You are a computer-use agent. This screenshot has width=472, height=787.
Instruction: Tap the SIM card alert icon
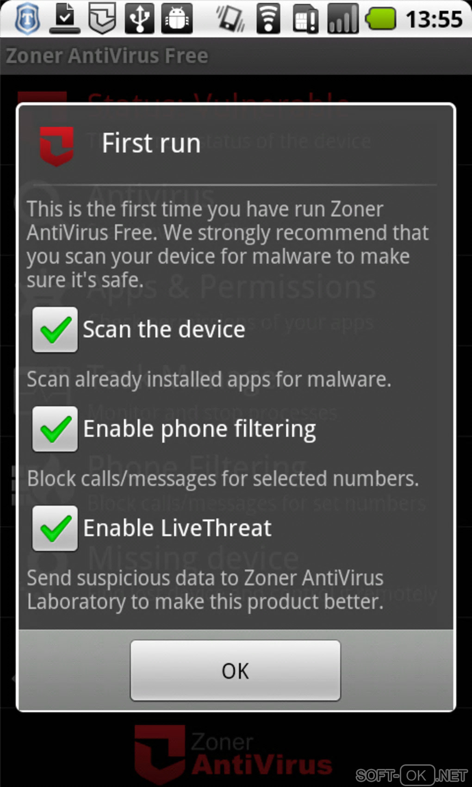pyautogui.click(x=305, y=19)
